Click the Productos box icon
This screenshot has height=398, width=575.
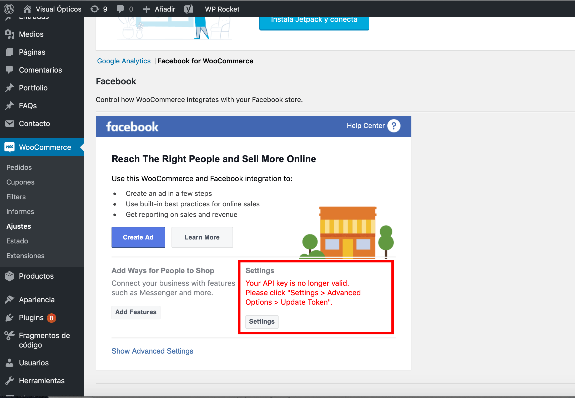9,276
